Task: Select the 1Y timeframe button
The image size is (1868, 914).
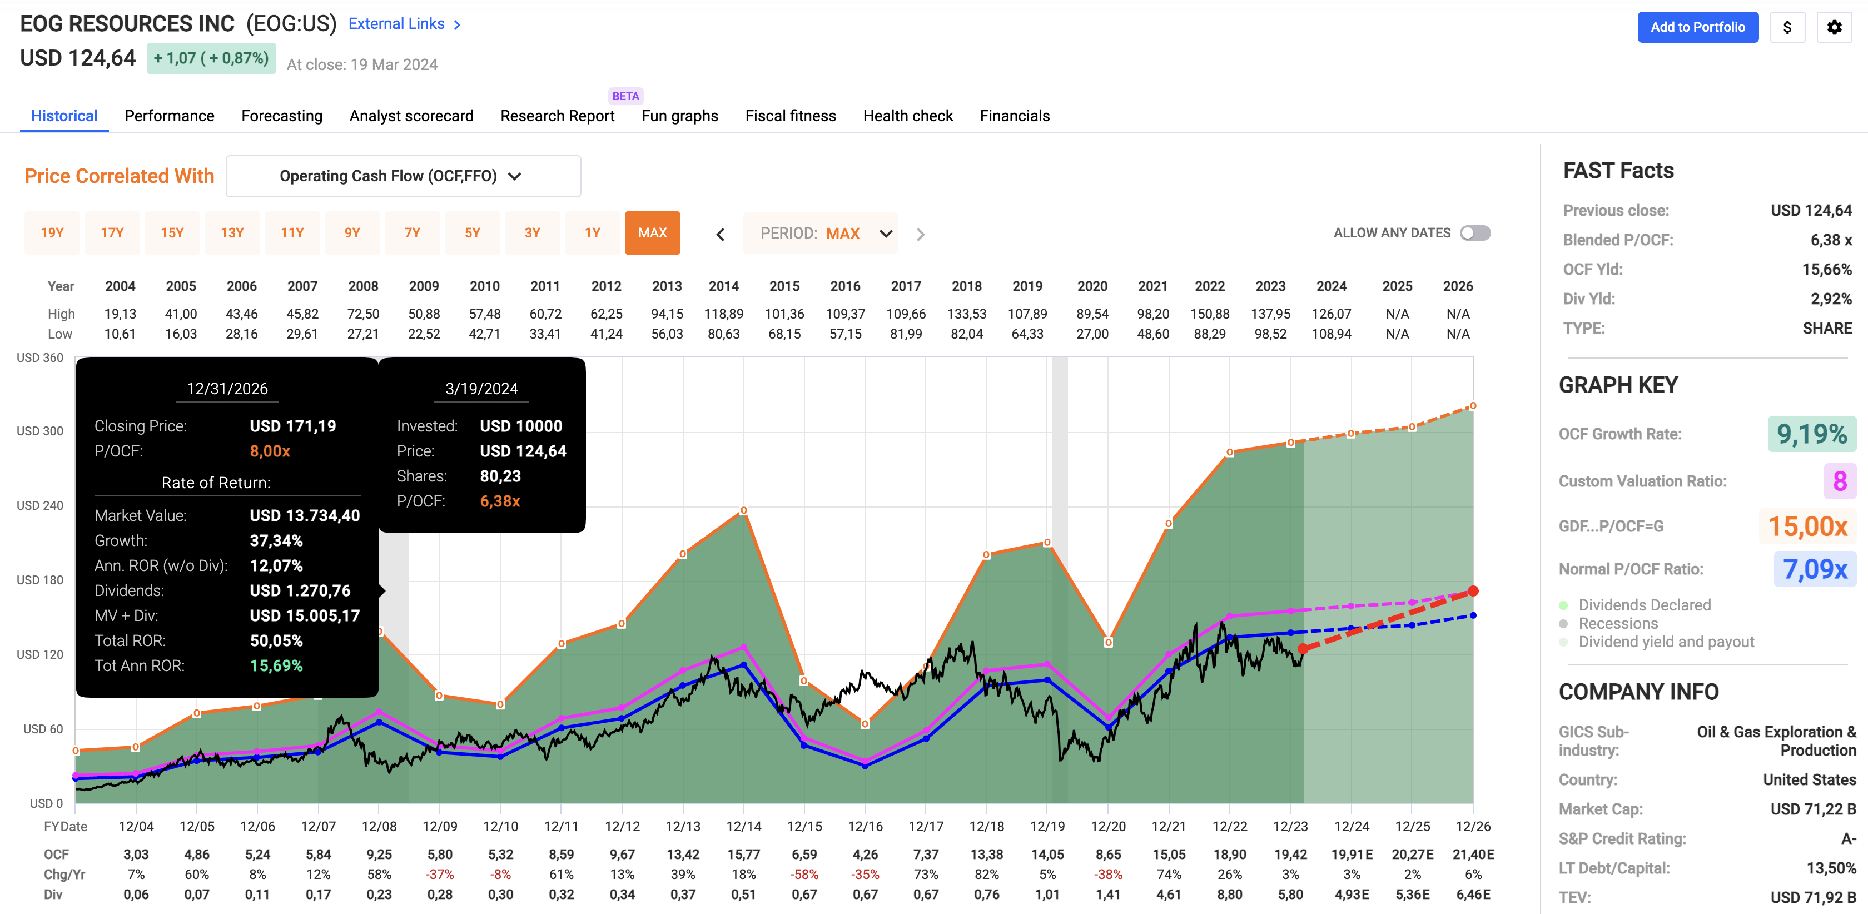Action: click(593, 233)
